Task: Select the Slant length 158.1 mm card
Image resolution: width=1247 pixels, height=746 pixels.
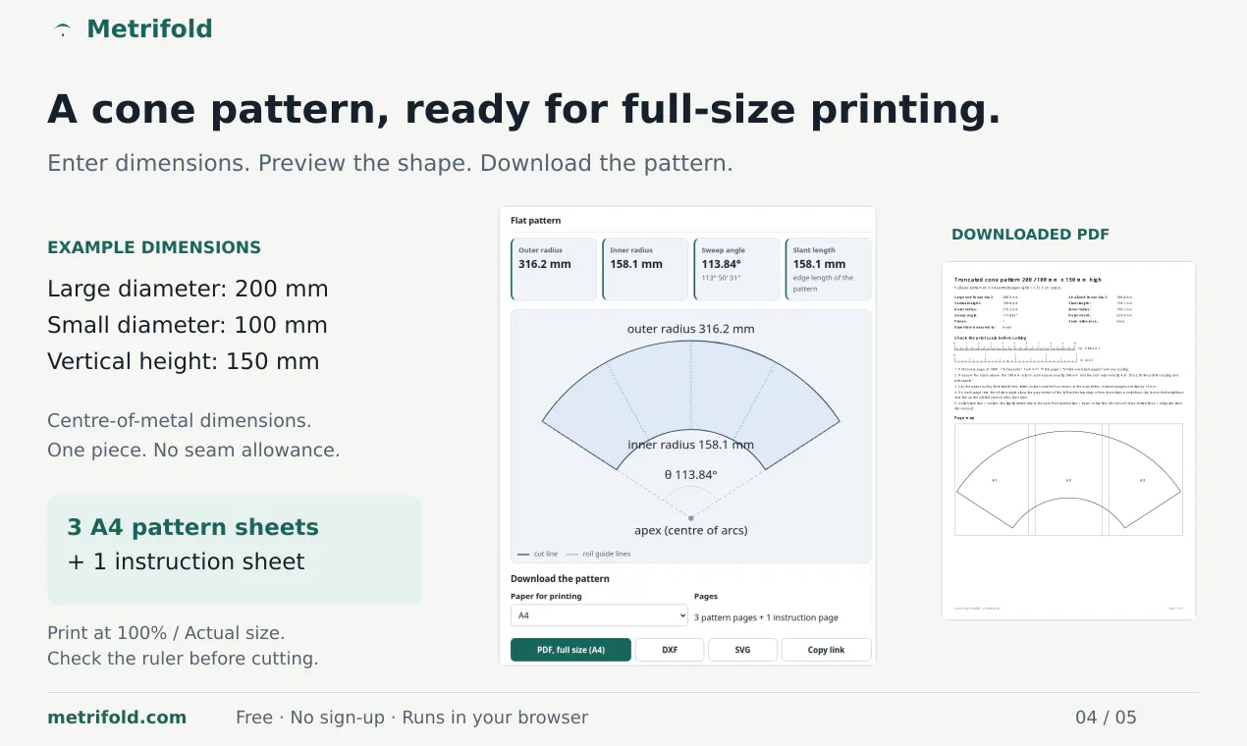Action: 828,269
